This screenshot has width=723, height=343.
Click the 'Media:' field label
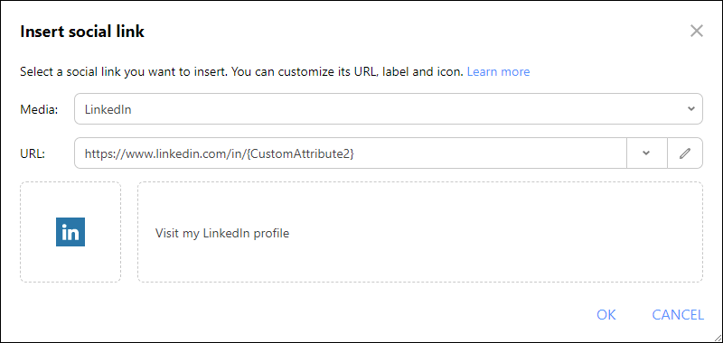click(x=39, y=109)
